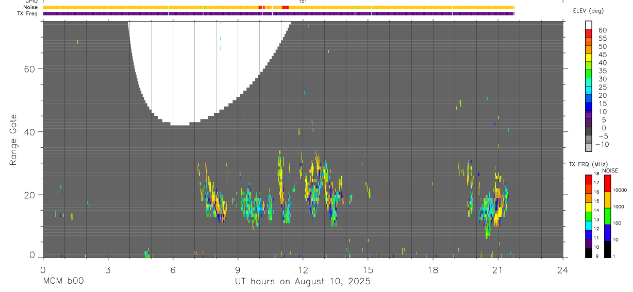Click the y-axis tick label 40

click(30, 132)
